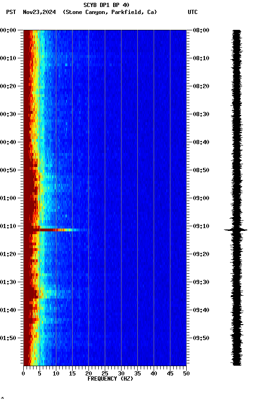Click the PST time label 00:30

pos(8,114)
